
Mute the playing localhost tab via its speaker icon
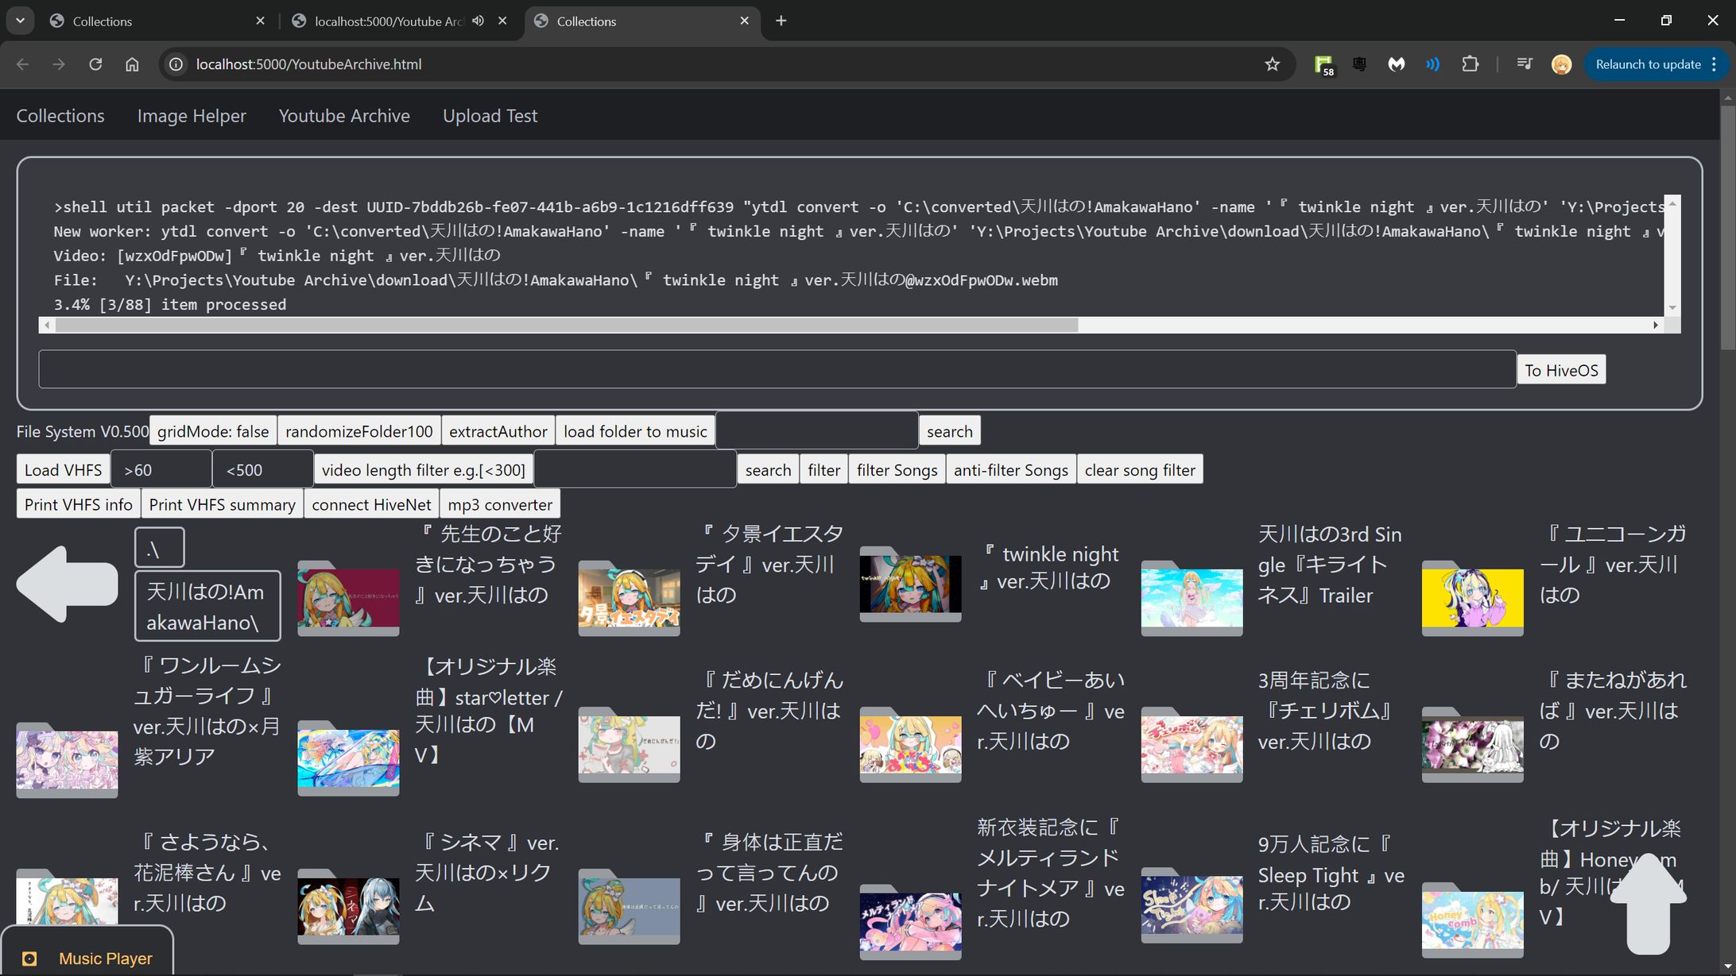click(478, 21)
